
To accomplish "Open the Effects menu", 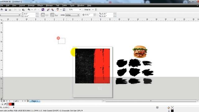I will pyautogui.click(x=40, y=6).
